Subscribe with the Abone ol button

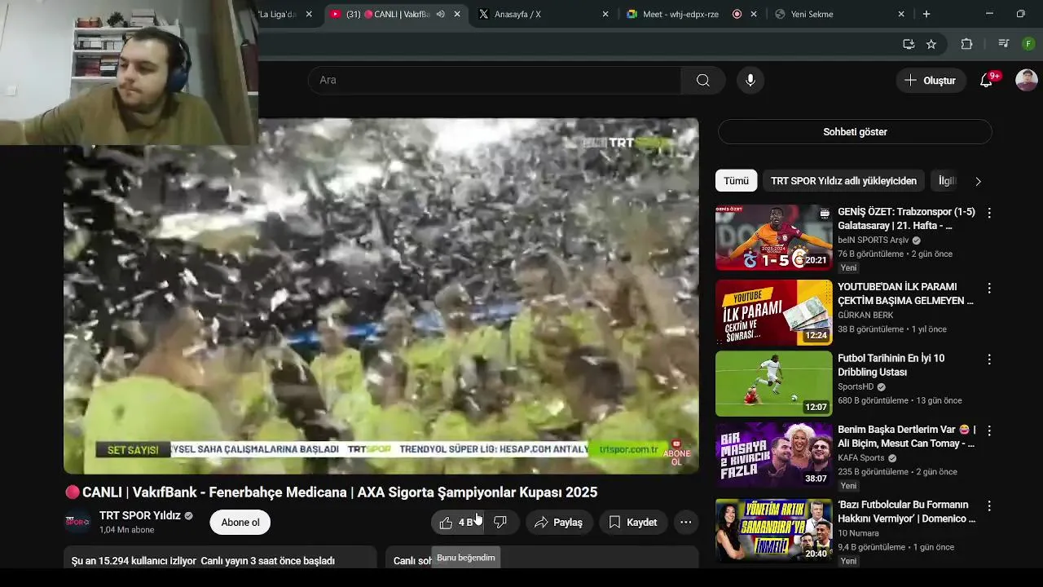[240, 523]
